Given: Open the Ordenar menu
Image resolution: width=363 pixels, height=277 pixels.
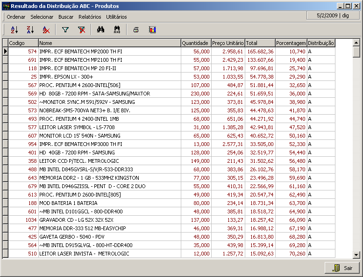Looking at the screenshot, I should 16,17.
